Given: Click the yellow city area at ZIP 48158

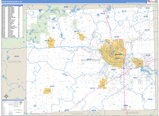Looking at the screenshot, I should click(47, 91).
